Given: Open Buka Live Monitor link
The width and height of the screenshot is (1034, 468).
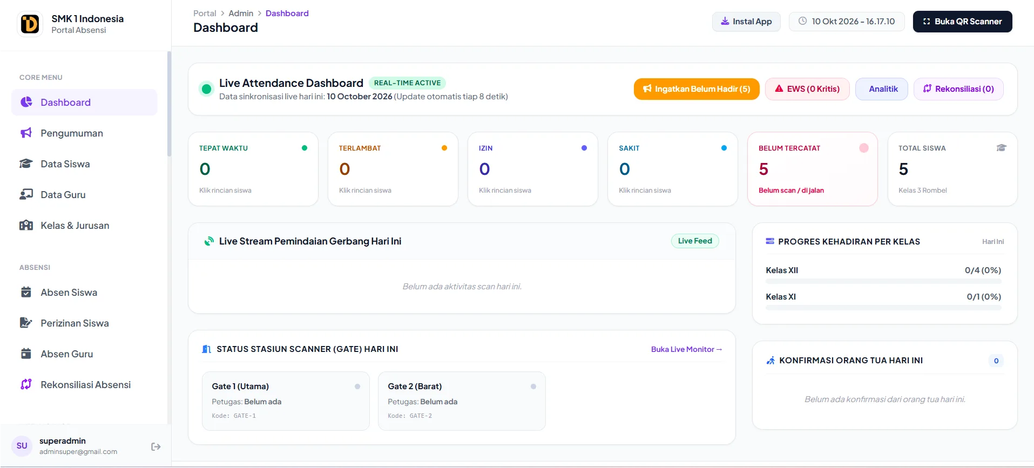Looking at the screenshot, I should tap(686, 349).
